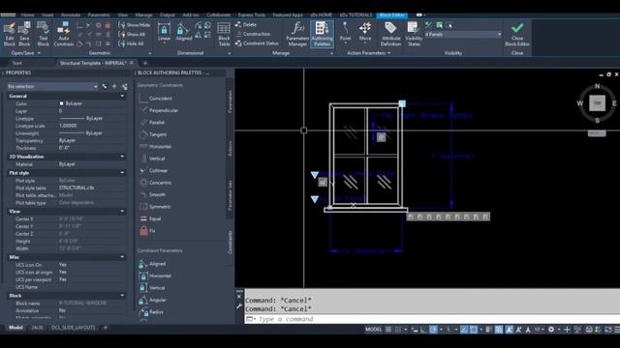620x348 pixels.
Task: Open the Insert ribbon tab
Action: click(47, 15)
